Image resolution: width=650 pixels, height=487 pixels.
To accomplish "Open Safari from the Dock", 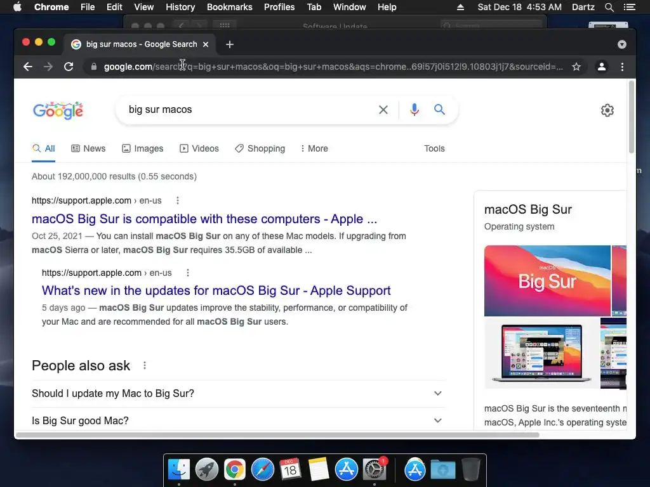I will point(262,470).
